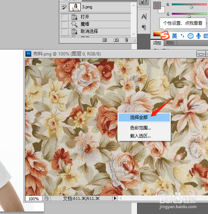Minimize the 布料.png document window

coord(201,54)
